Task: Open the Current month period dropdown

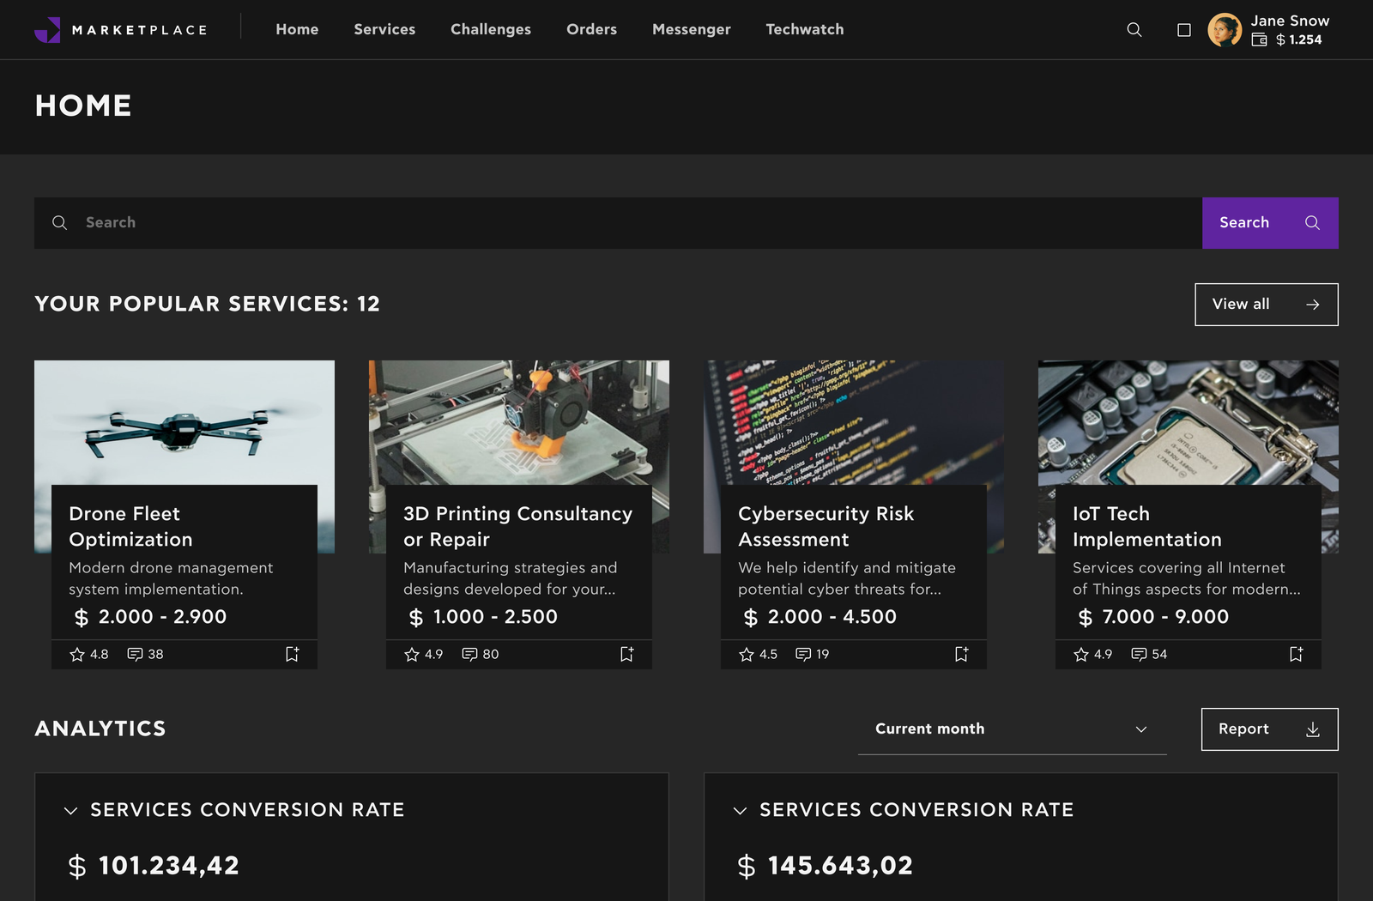Action: click(1012, 729)
